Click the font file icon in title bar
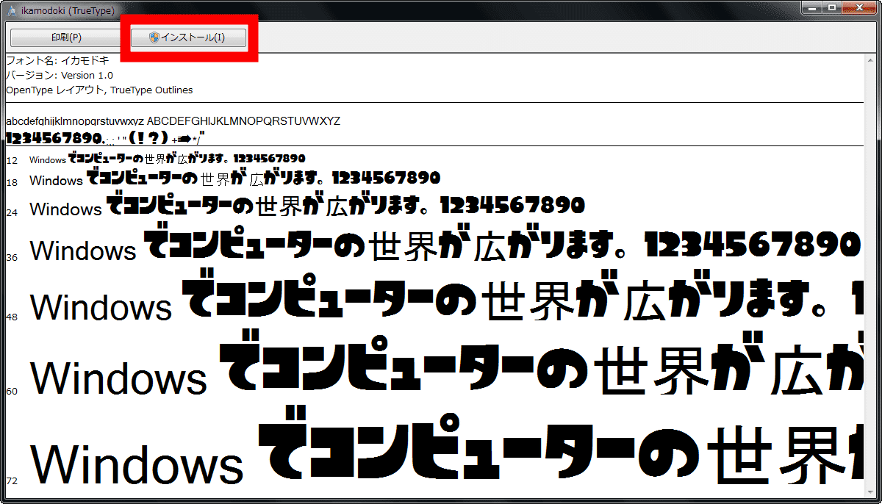 point(11,10)
